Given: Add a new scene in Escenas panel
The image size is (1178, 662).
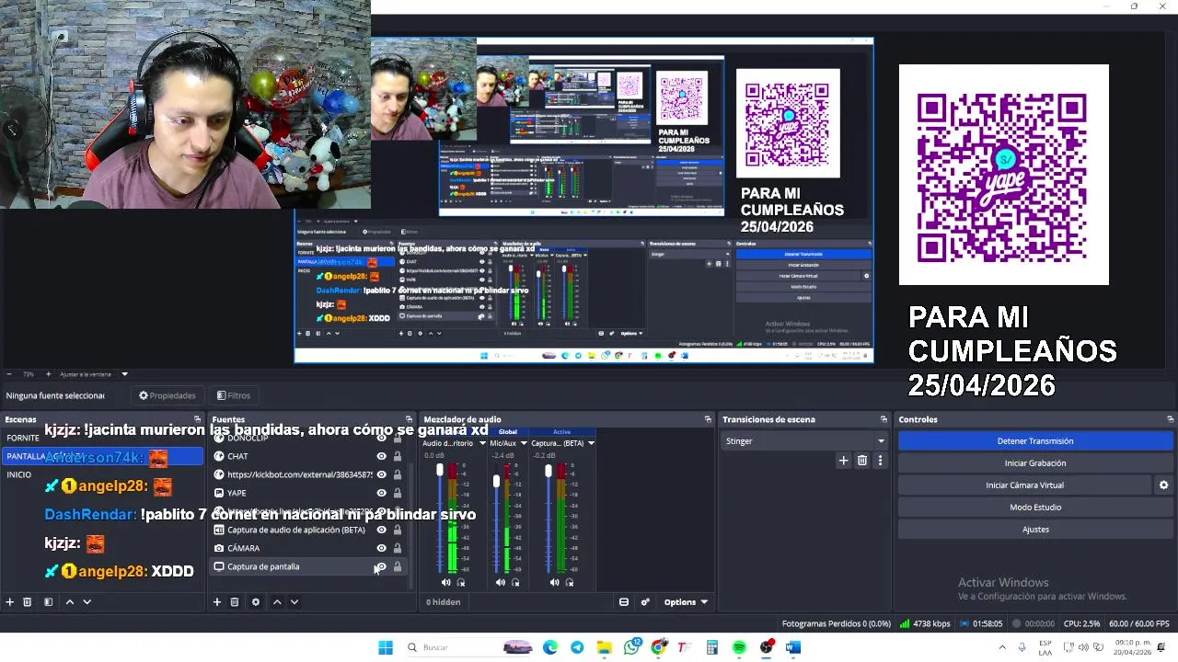Looking at the screenshot, I should pyautogui.click(x=10, y=602).
